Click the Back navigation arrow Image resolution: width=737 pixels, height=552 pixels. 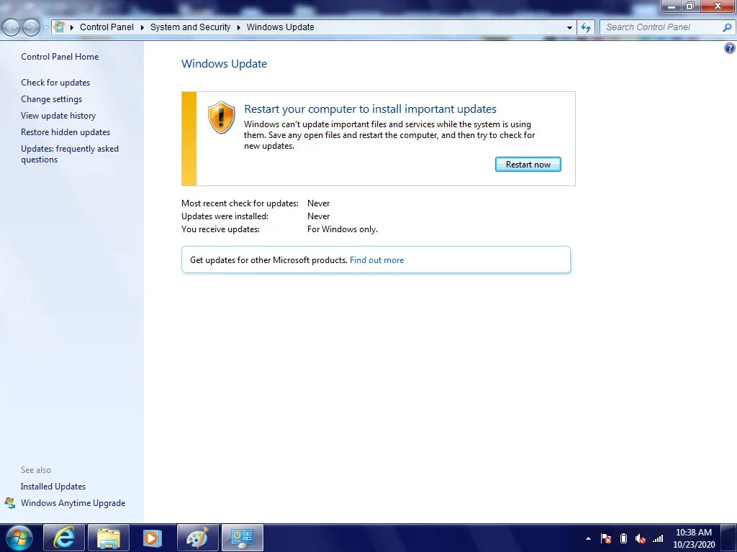[x=12, y=27]
